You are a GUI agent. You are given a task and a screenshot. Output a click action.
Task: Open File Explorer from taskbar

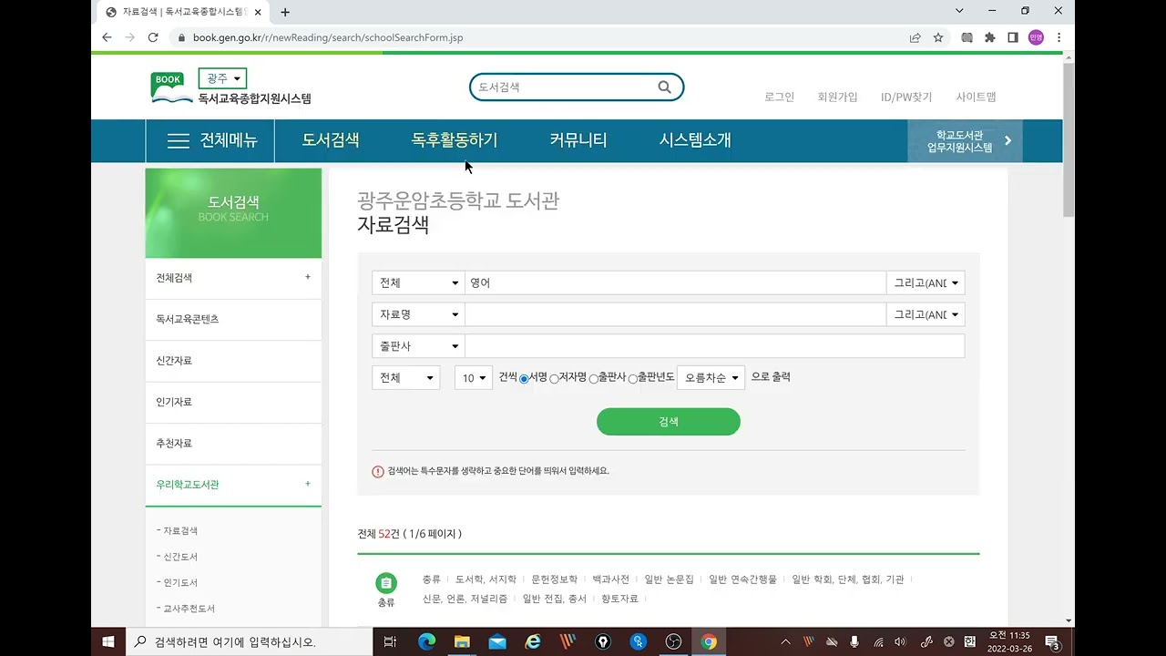pyautogui.click(x=462, y=641)
